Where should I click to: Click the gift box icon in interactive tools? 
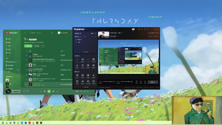click(x=94, y=60)
